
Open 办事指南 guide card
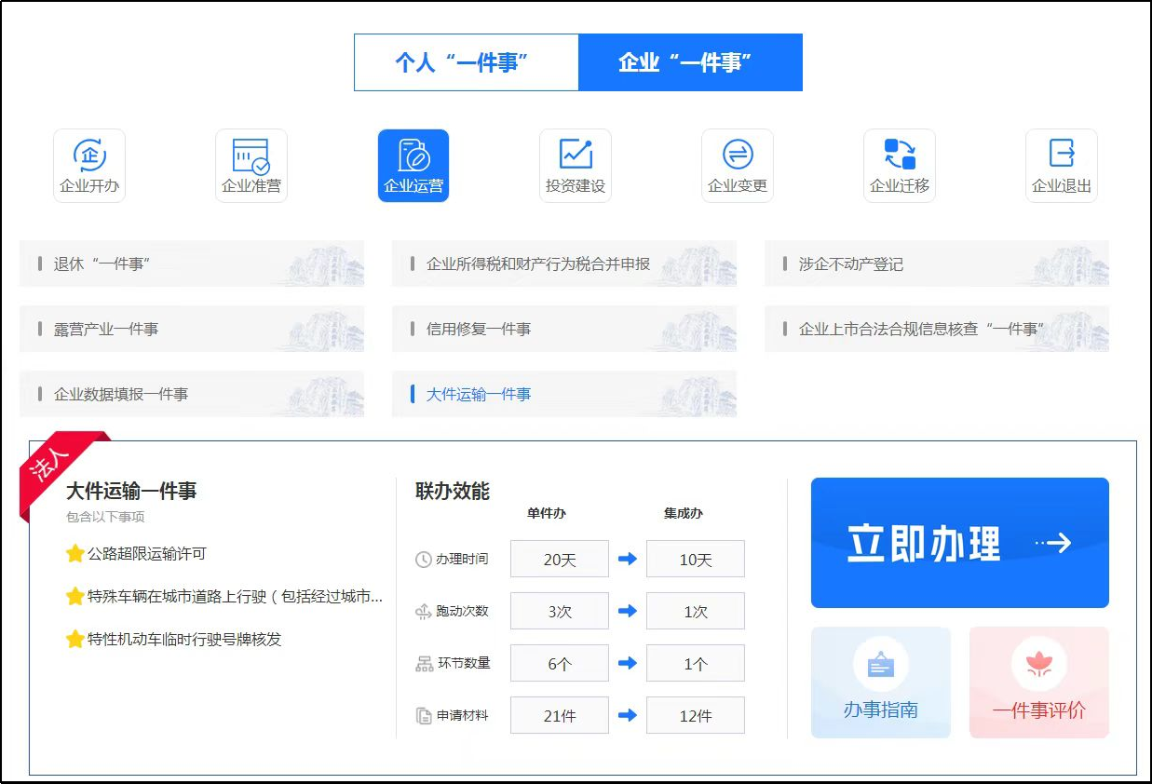coord(881,683)
